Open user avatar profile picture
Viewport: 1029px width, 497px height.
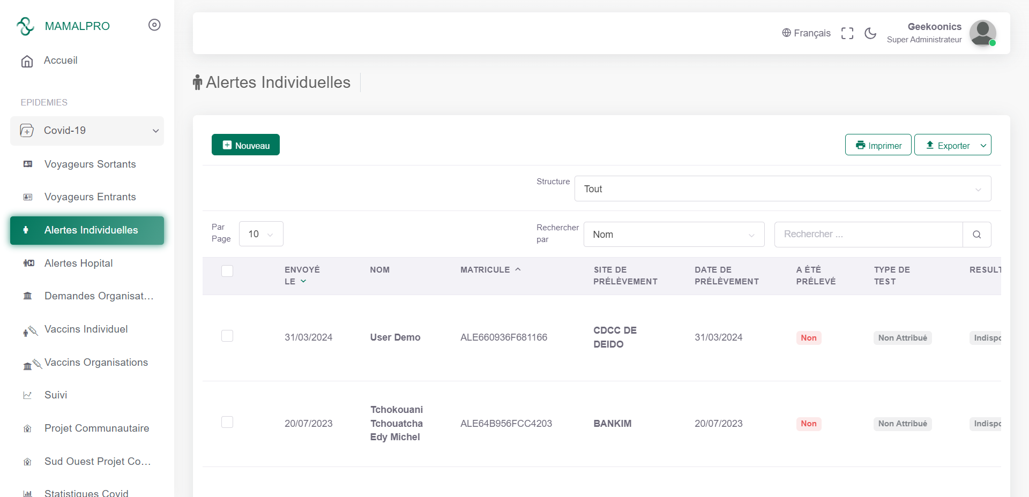click(983, 33)
